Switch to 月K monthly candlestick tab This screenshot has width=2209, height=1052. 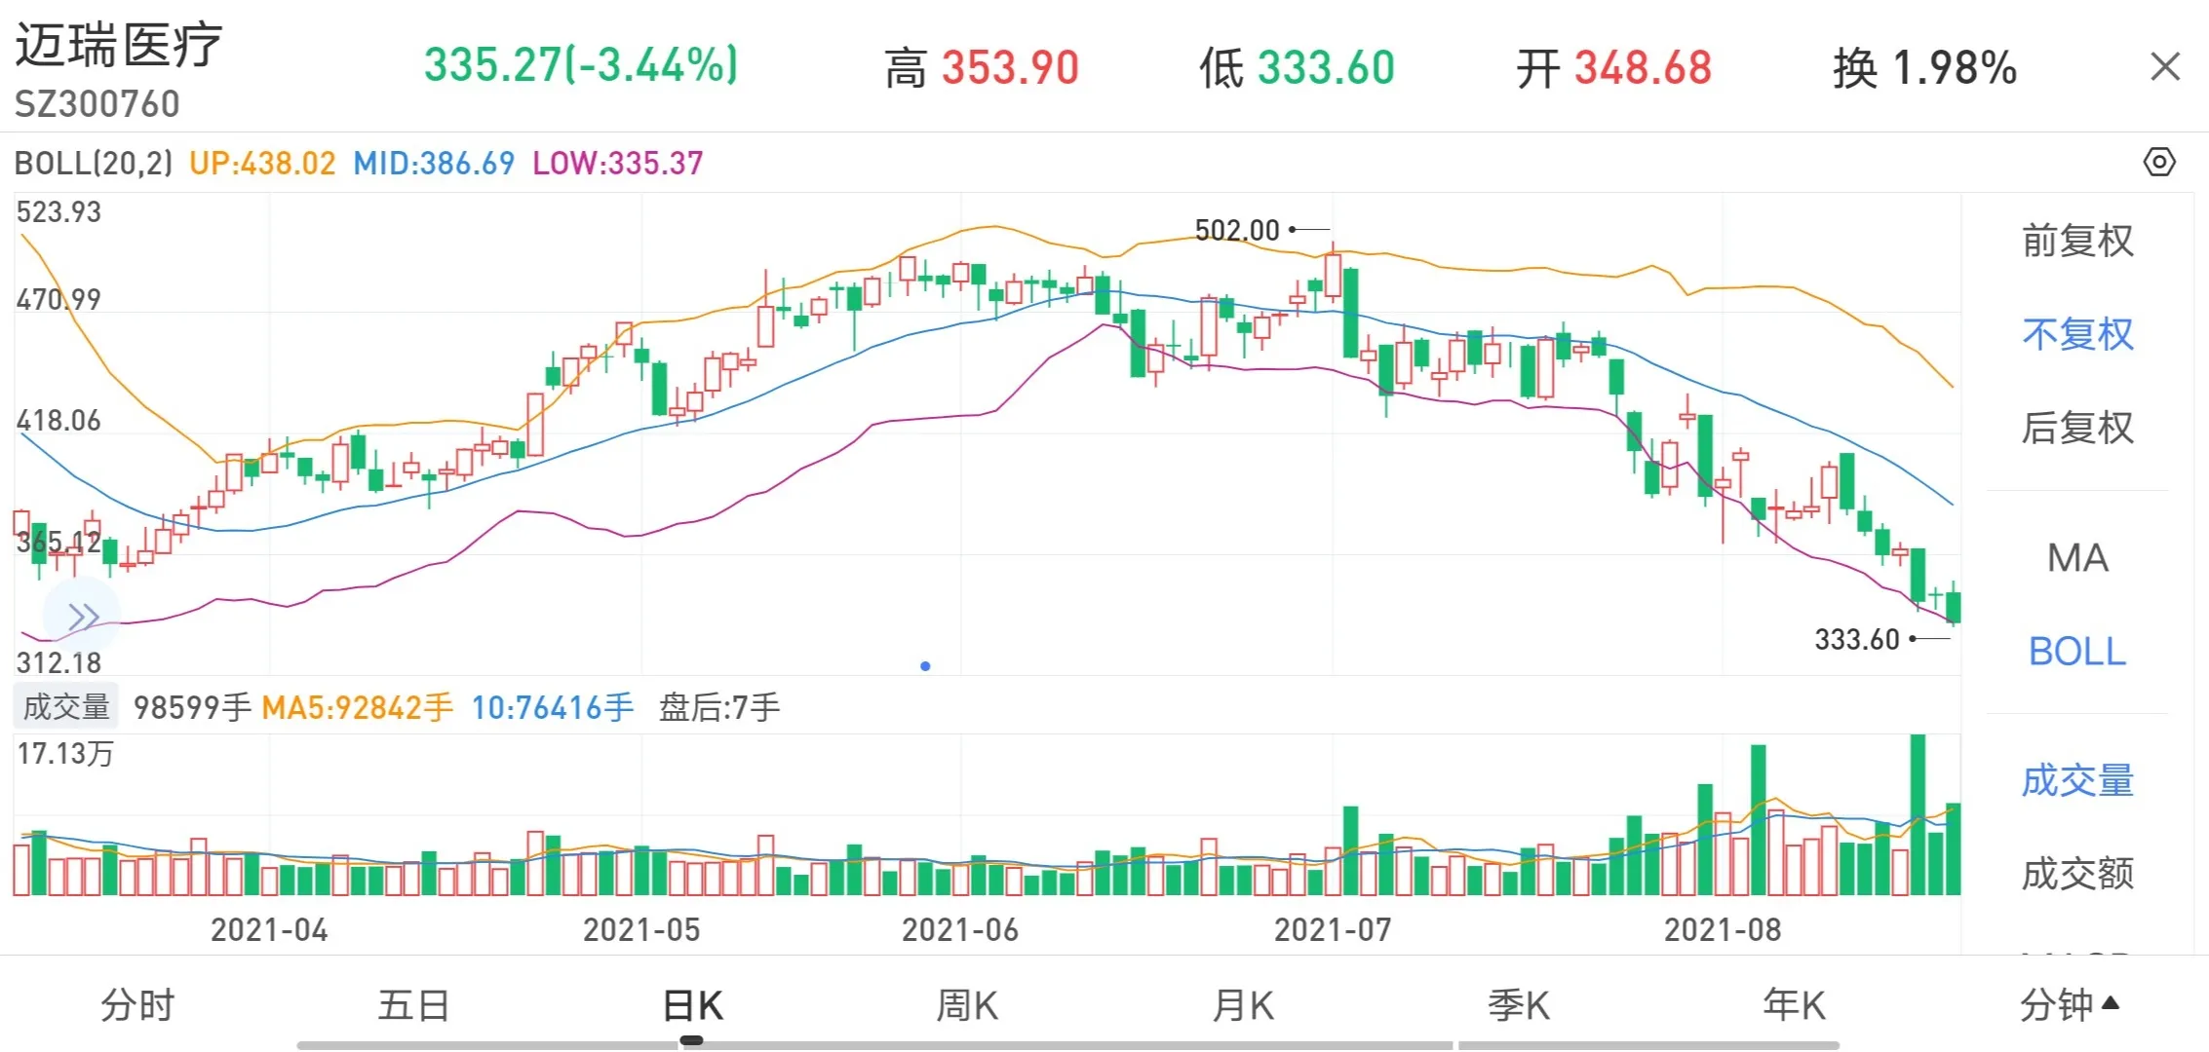pyautogui.click(x=1243, y=1005)
